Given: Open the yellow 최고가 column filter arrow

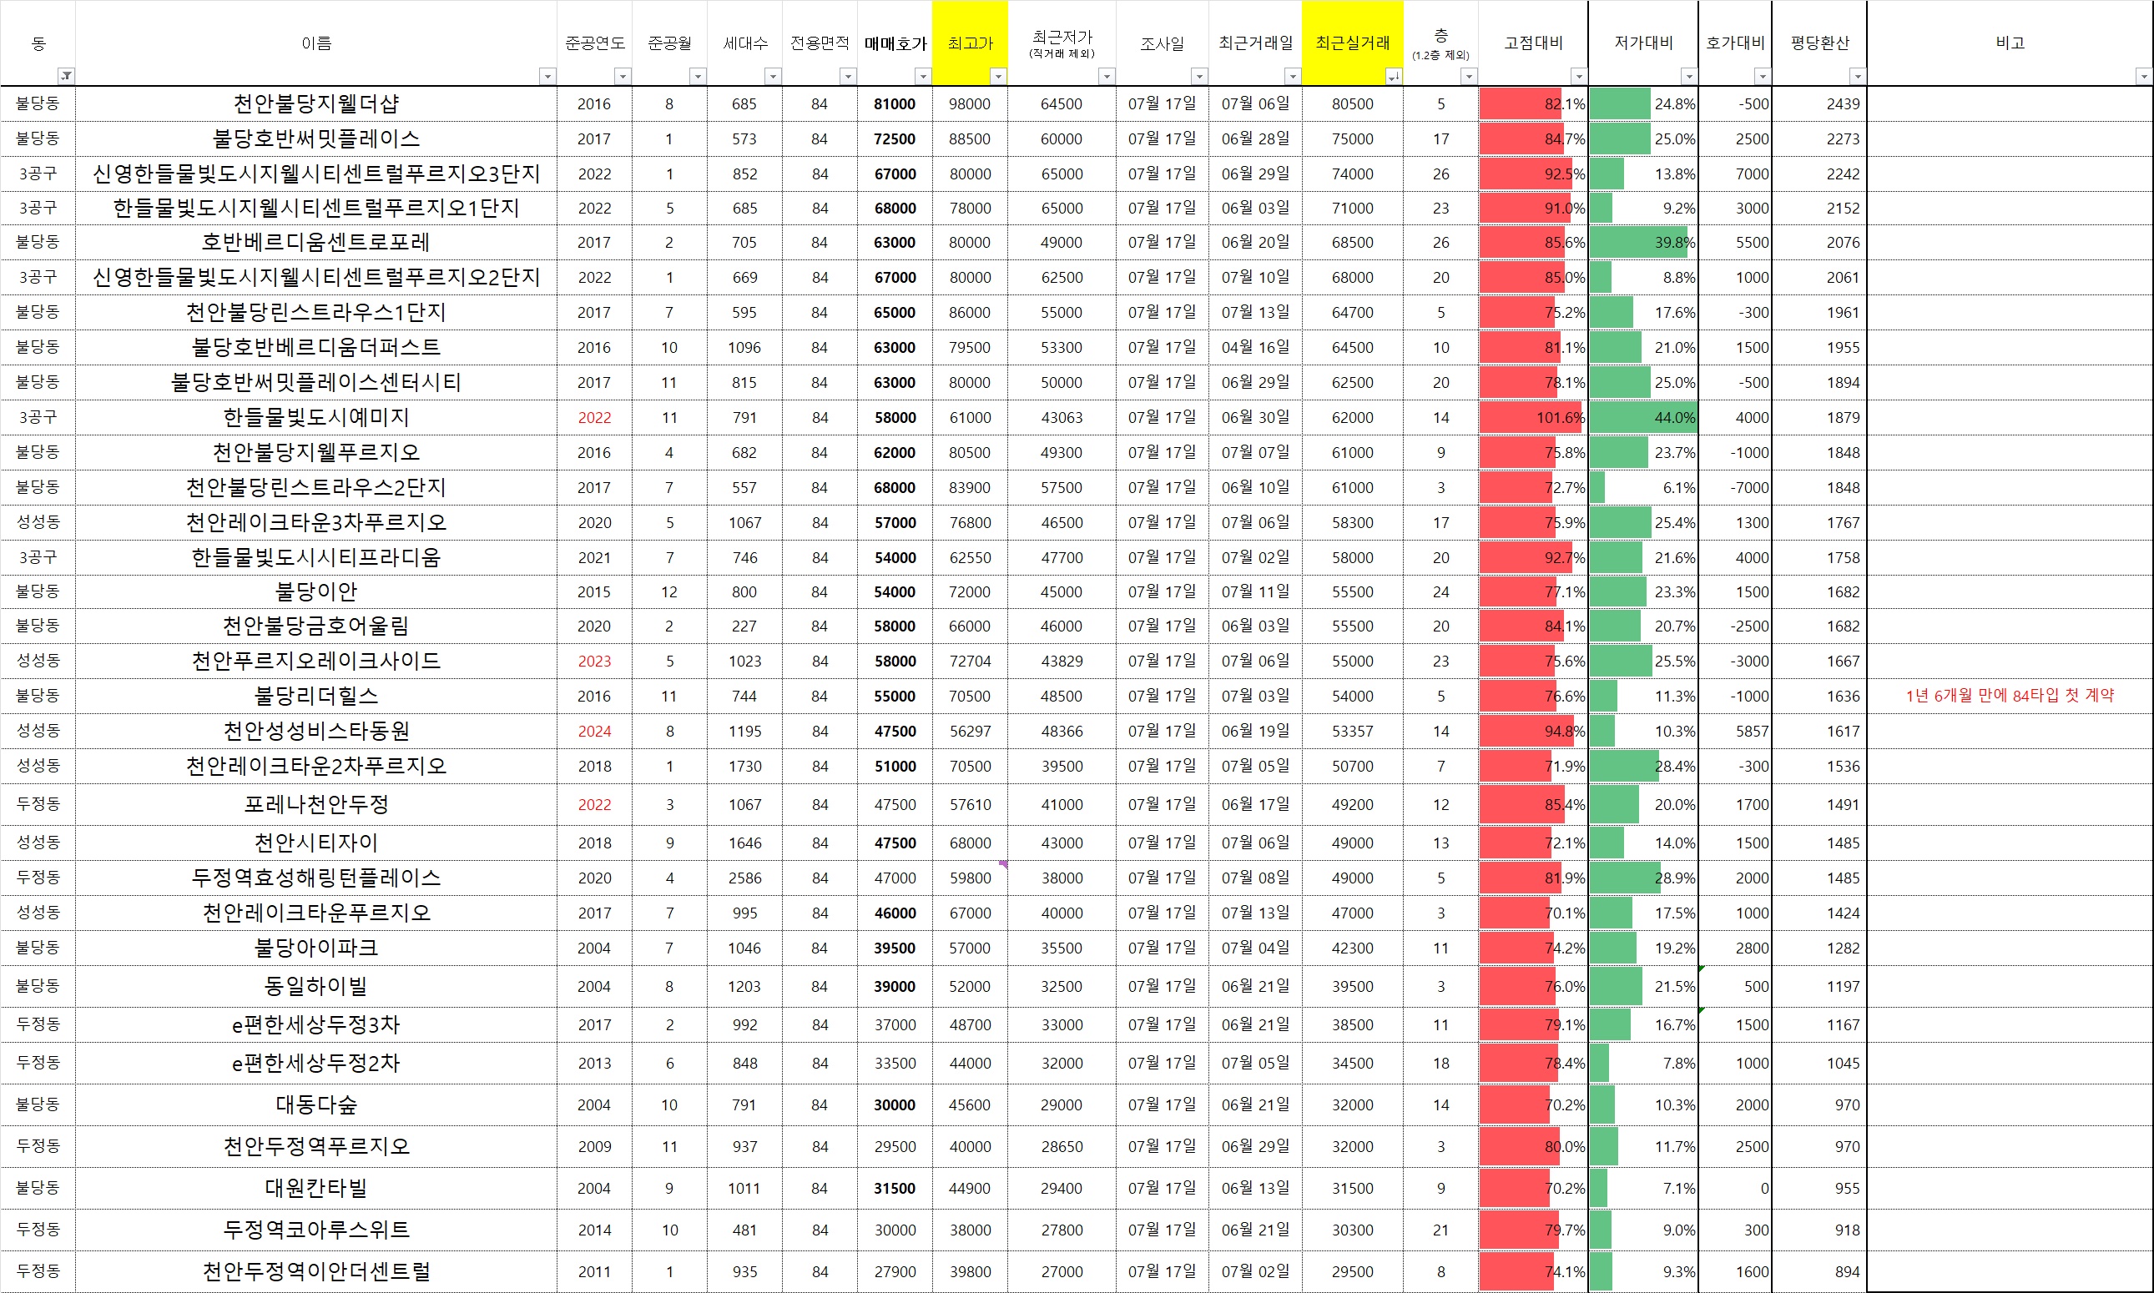Looking at the screenshot, I should coord(998,77).
